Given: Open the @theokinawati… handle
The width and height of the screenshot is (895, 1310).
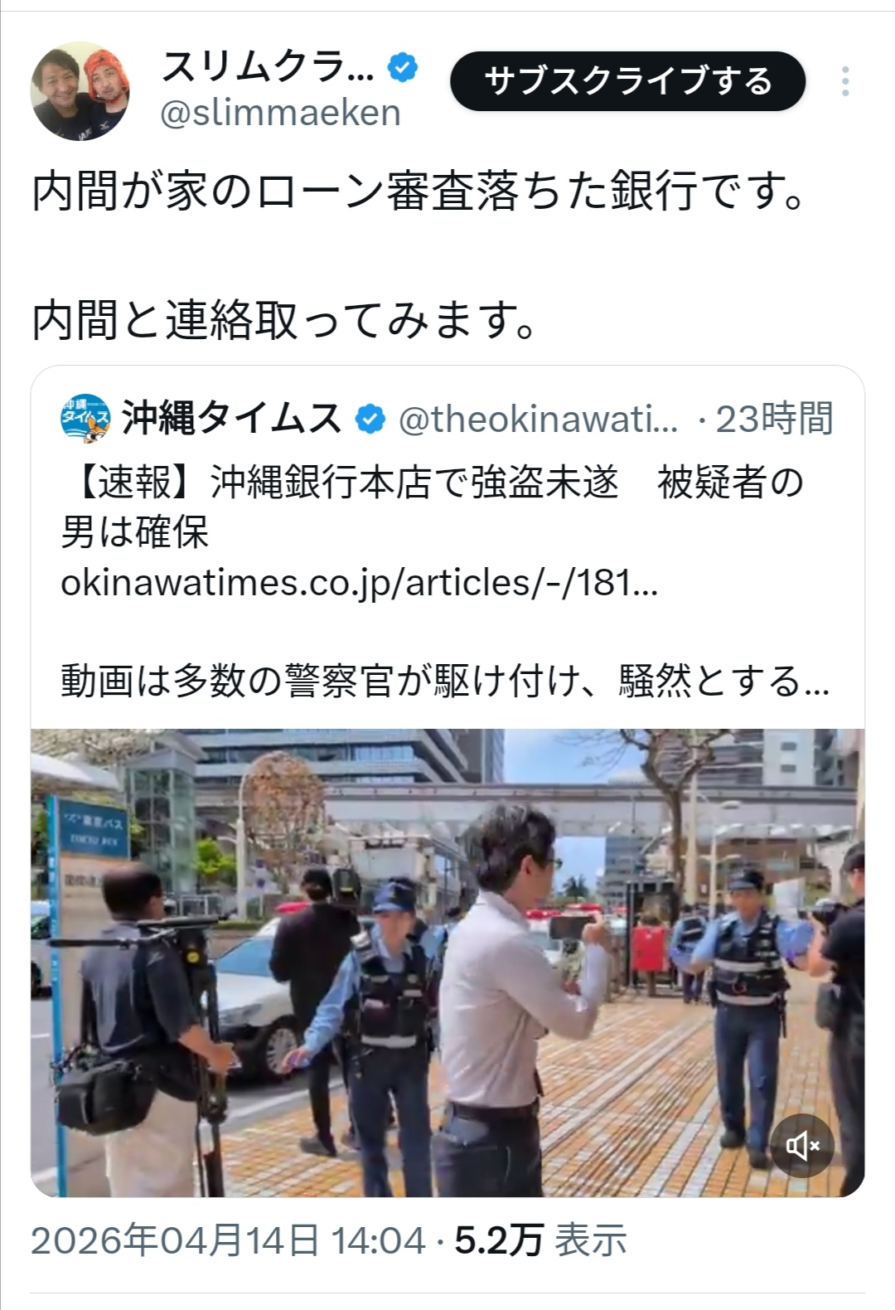Looking at the screenshot, I should pyautogui.click(x=539, y=419).
